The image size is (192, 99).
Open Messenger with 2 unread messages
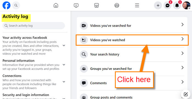(168, 5)
